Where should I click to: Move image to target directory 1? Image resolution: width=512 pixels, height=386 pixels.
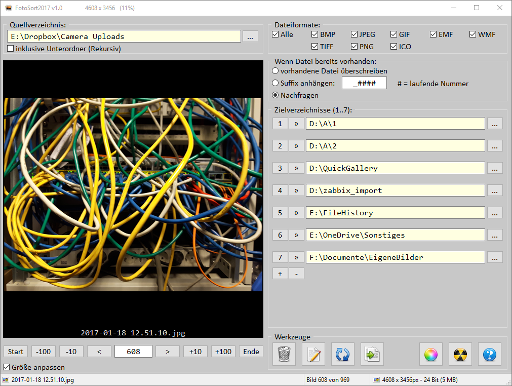point(280,124)
